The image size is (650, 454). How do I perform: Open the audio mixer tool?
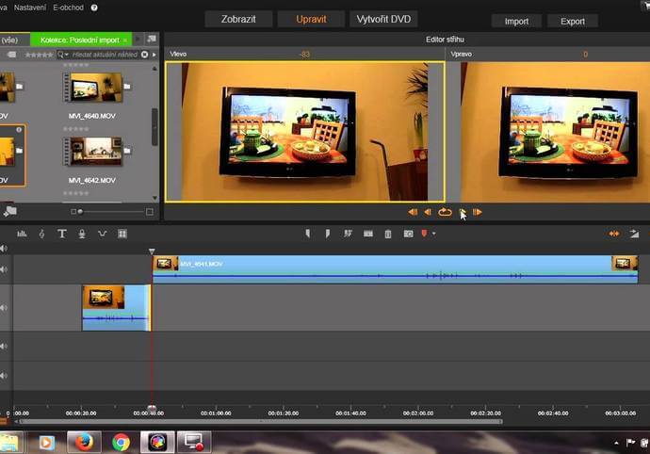22,234
